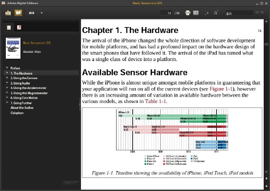Screen dimensions: 270x191
Task: Expand 6. Using Core Motion chapter
Action: click(7, 98)
